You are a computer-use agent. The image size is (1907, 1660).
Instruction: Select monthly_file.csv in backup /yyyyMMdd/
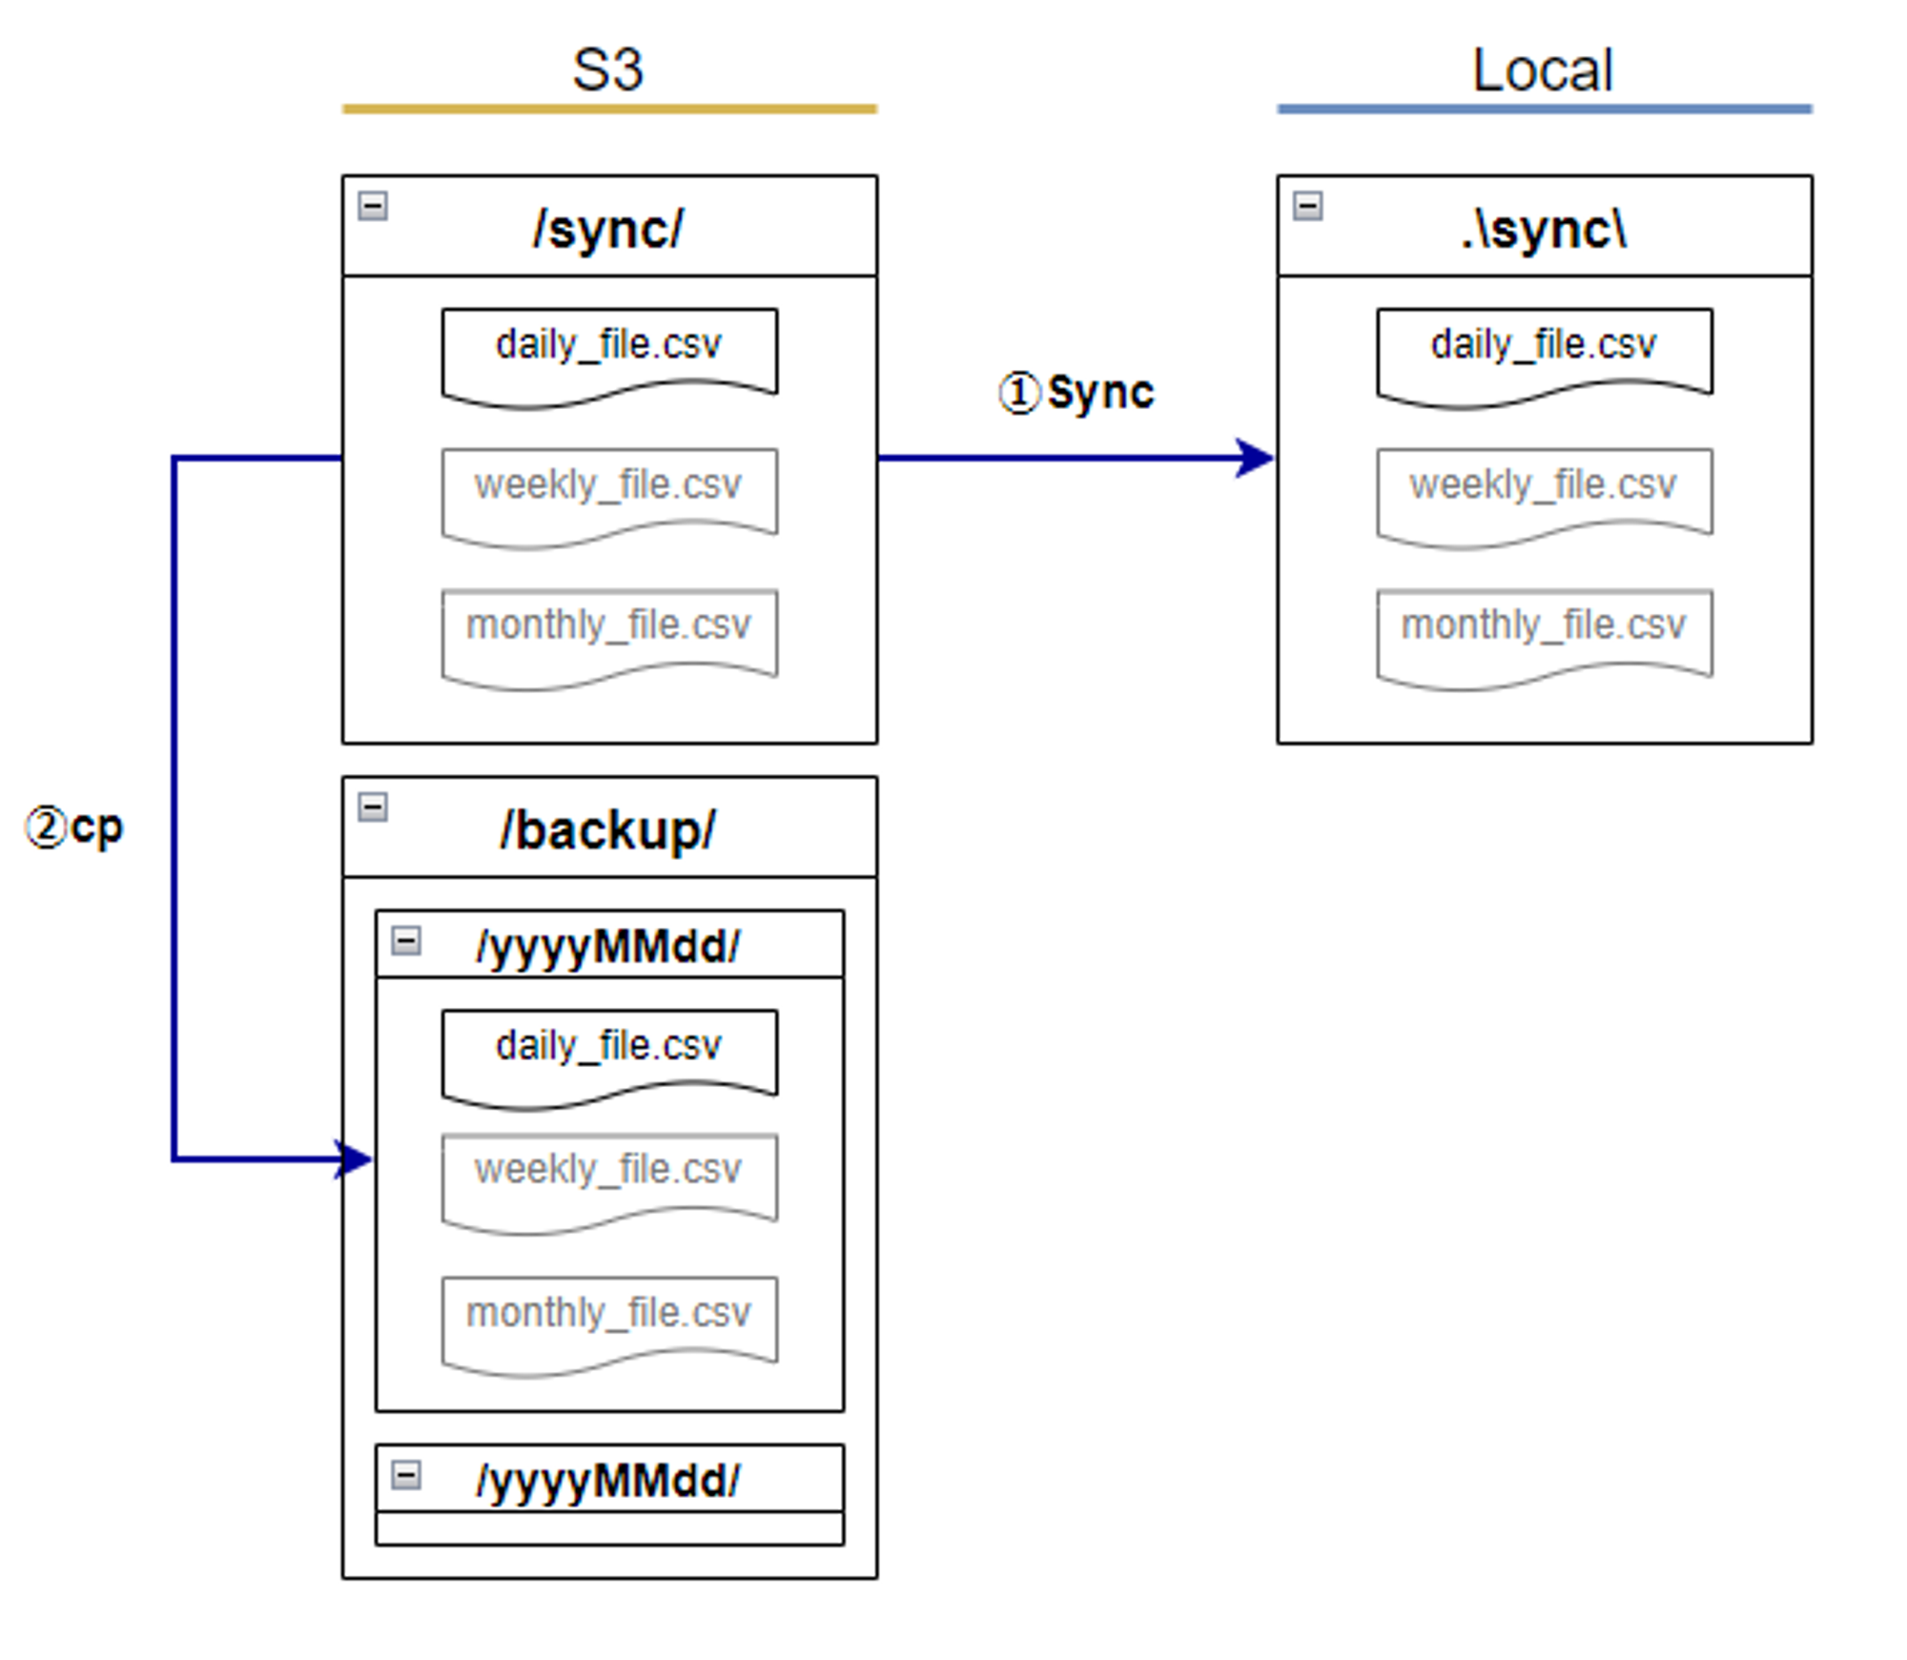(x=609, y=1326)
